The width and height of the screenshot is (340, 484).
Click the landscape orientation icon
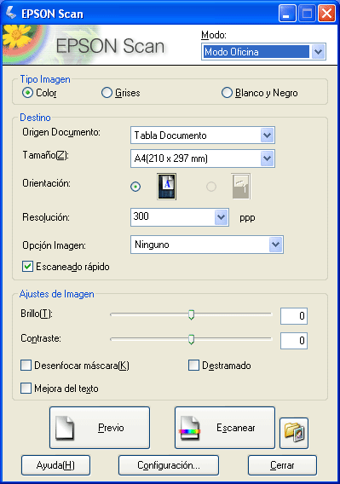coord(241,187)
